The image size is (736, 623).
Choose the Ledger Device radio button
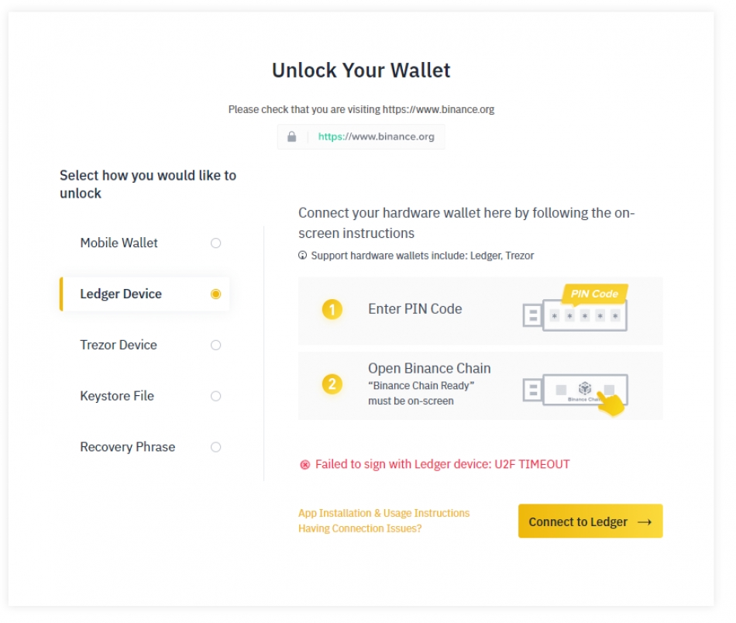(215, 294)
